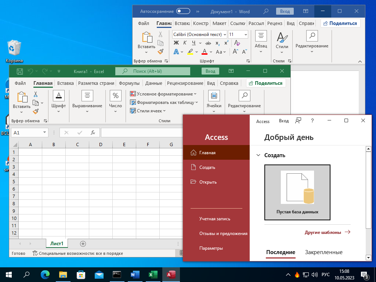Click Excel Поделиться button
Viewport: 376px width, 282px height.
(x=266, y=83)
